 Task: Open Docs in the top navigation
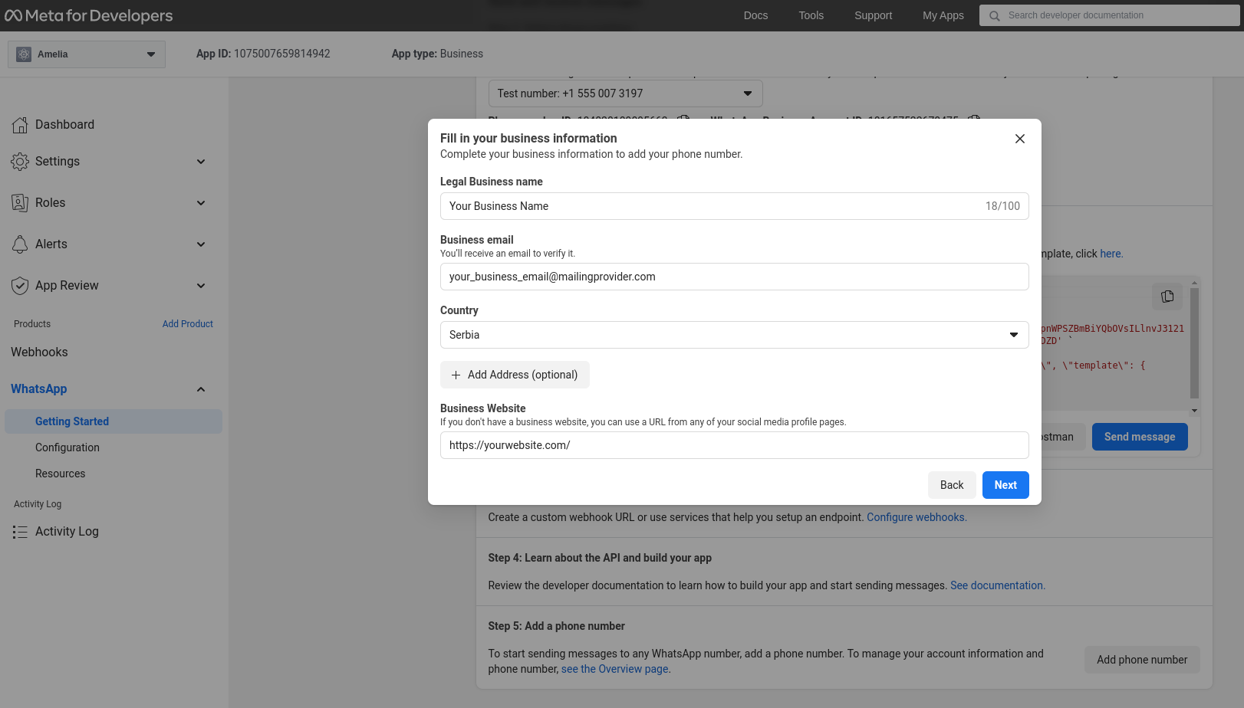[755, 15]
